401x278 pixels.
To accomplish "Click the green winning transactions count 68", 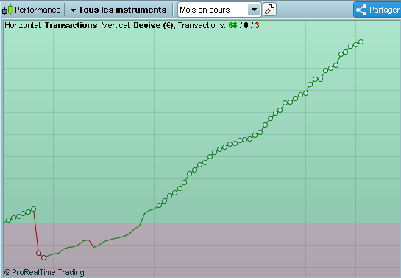I will click(233, 25).
